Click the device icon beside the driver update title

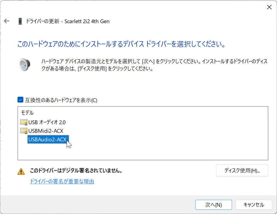pos(20,21)
